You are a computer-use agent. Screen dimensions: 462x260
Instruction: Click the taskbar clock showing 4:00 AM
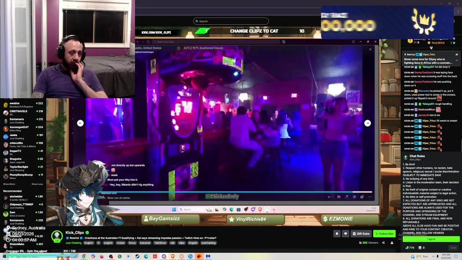446,256
